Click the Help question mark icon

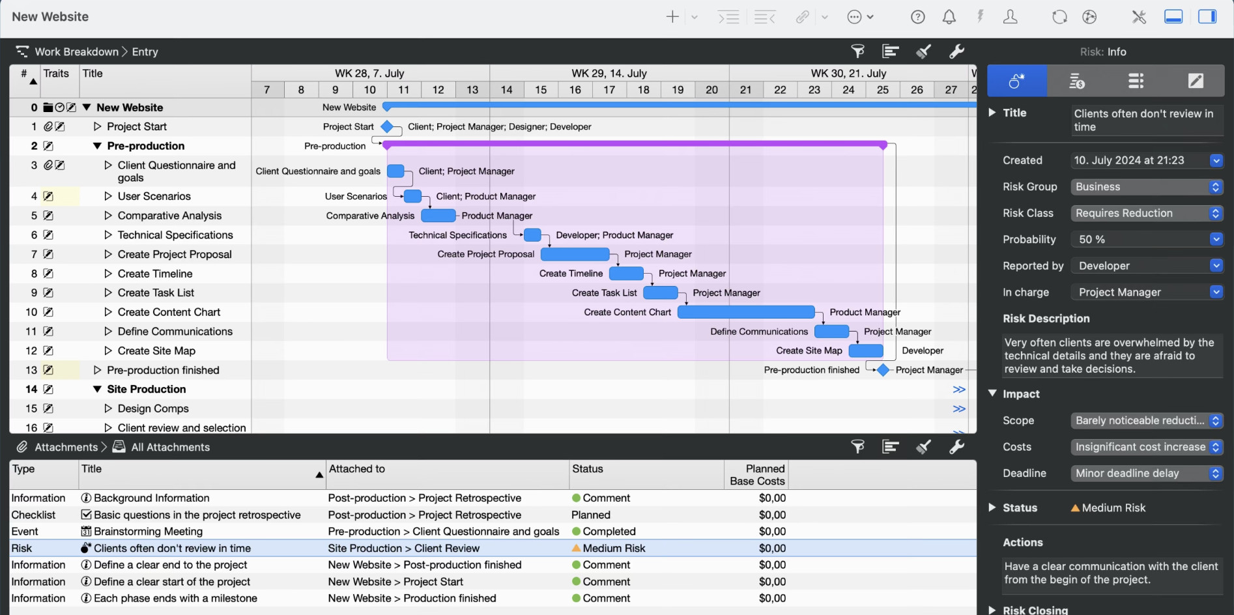pos(918,16)
